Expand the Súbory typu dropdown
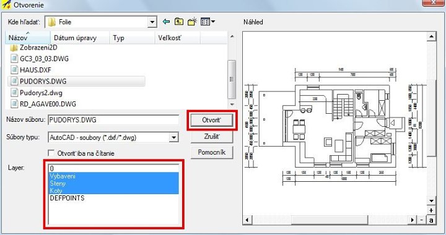Image resolution: width=446 pixels, height=235 pixels. point(174,138)
